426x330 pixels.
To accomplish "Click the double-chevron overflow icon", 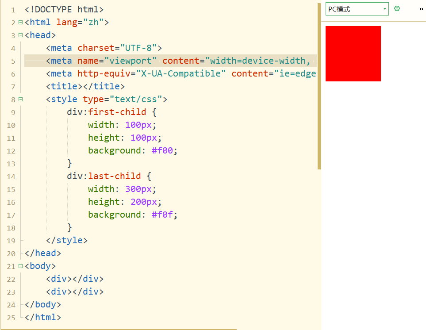I will 422,9.
